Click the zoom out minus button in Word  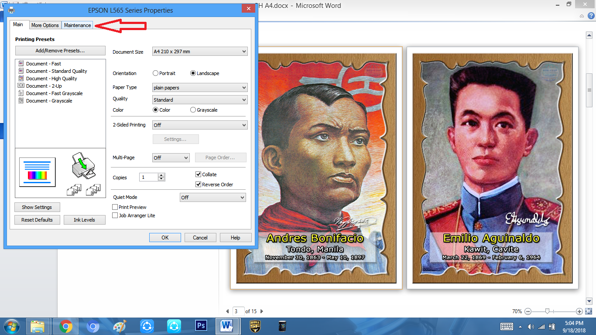[528, 311]
